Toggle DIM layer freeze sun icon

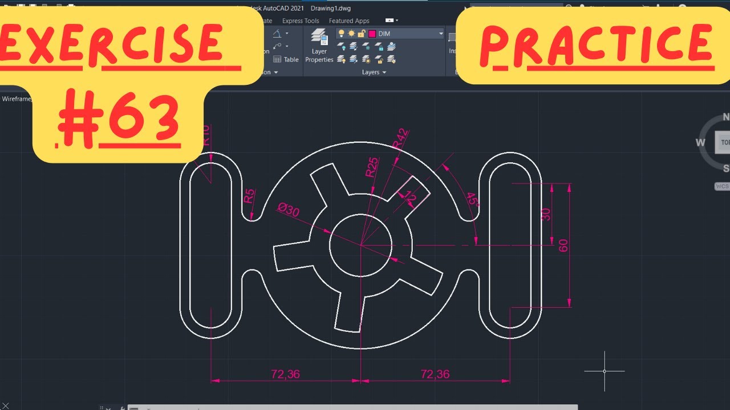pos(351,34)
